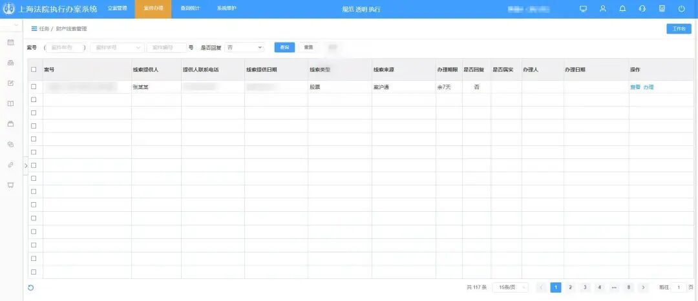Open the archive box icon in sidebar

[x=11, y=124]
